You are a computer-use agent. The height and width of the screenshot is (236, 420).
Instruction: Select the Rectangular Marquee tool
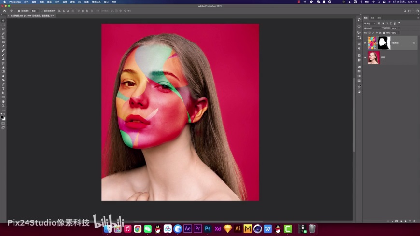pos(3,25)
